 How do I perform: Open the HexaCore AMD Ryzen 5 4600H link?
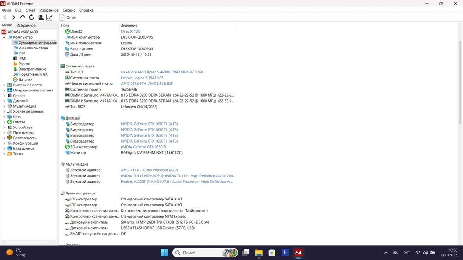click(x=162, y=72)
